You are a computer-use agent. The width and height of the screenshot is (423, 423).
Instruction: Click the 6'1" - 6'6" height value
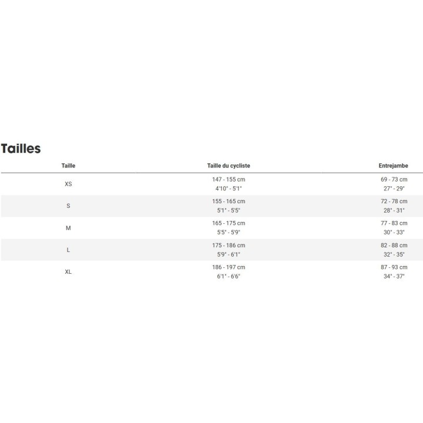[229, 277]
